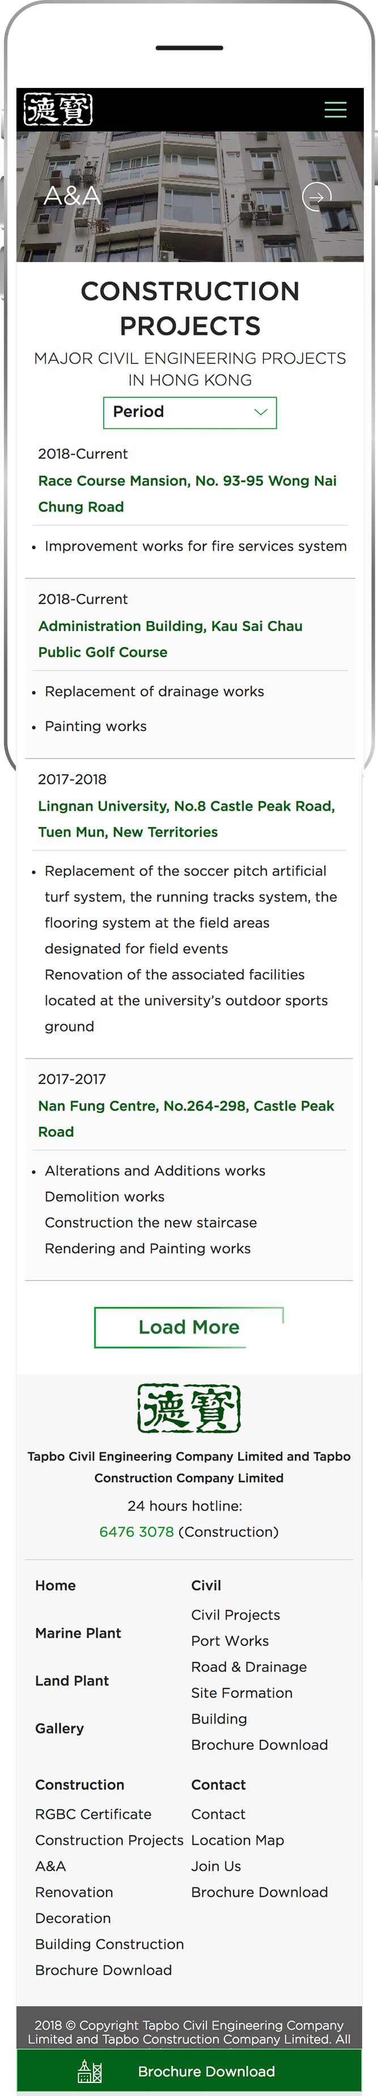Click the Tapbo logo in header
This screenshot has height=2096, width=378.
point(58,109)
